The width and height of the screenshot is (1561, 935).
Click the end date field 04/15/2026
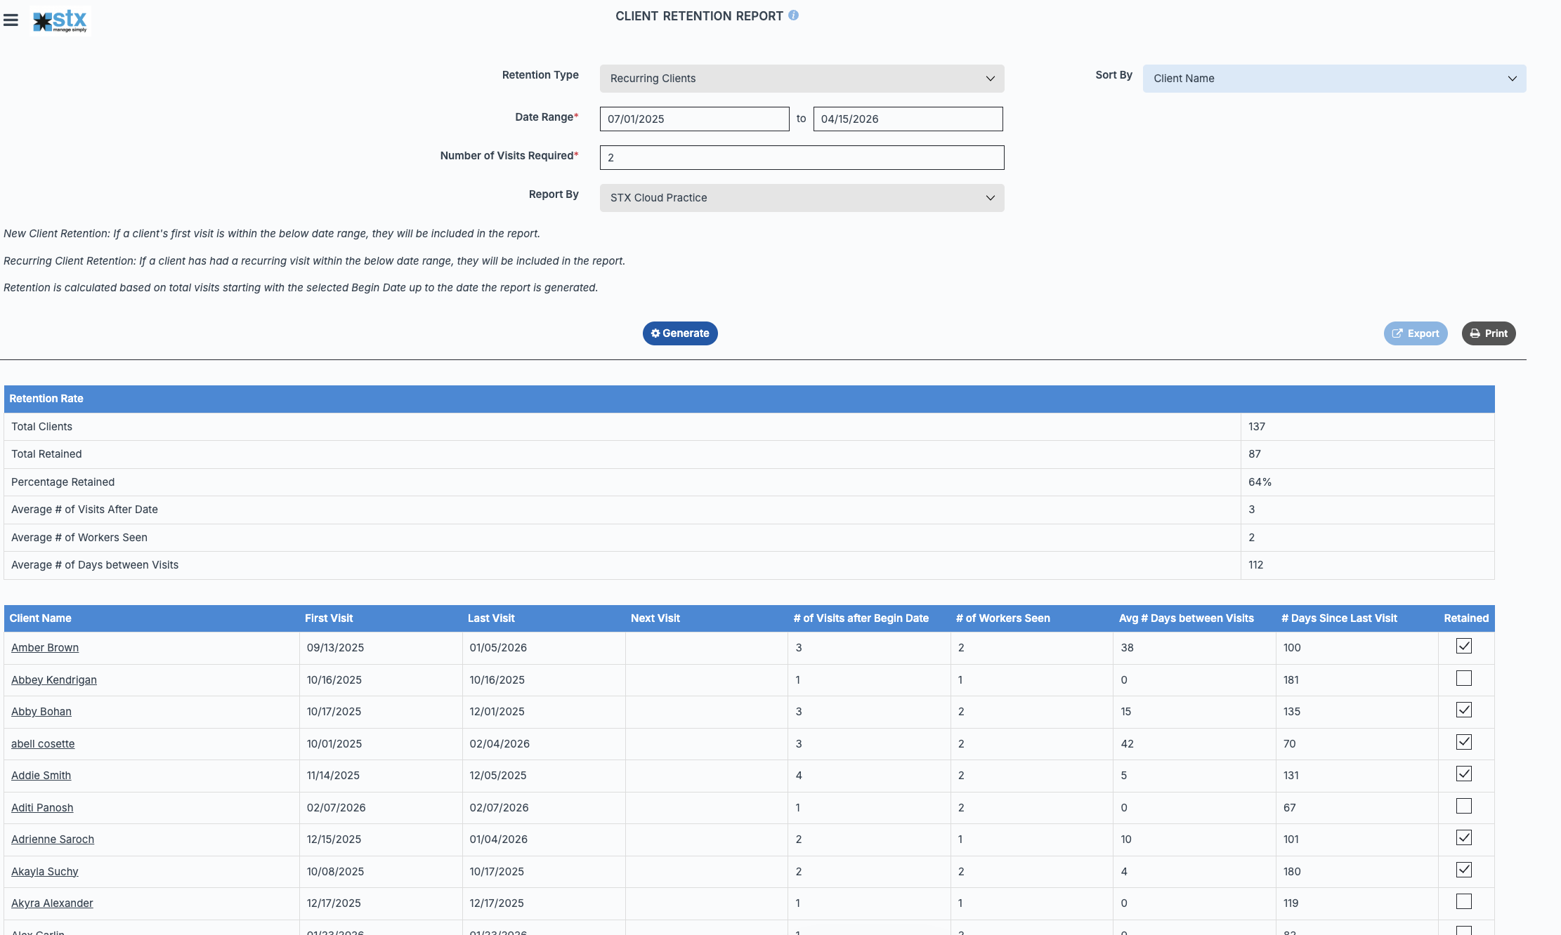907,119
